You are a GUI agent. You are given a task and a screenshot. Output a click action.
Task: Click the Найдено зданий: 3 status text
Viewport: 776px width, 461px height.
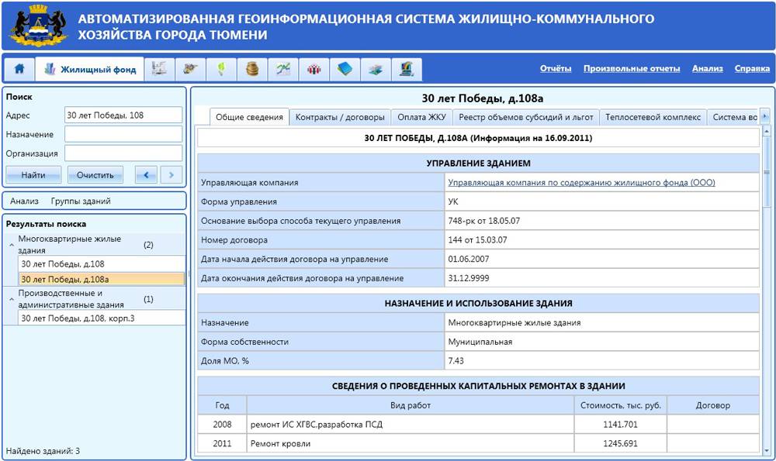[43, 451]
